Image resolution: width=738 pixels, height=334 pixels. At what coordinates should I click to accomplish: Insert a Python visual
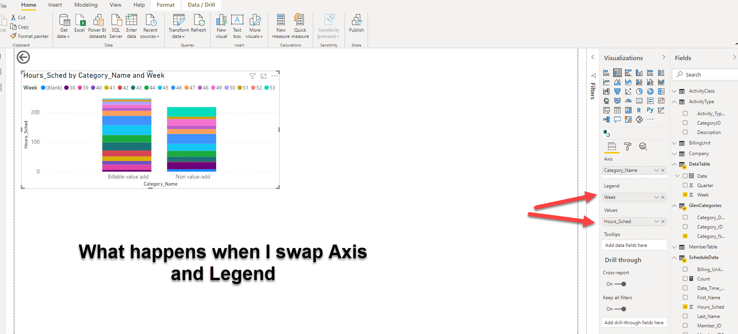click(650, 110)
